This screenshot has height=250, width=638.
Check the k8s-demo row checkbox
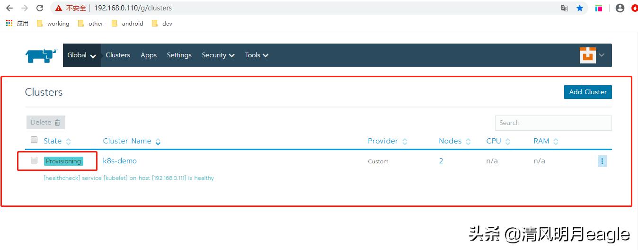(x=34, y=160)
